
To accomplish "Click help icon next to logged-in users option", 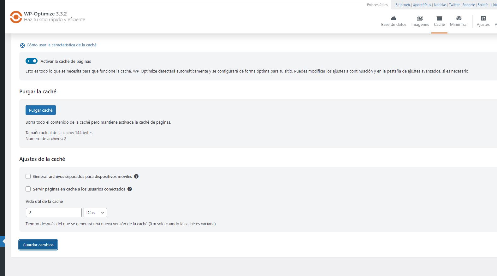I will 130,189.
